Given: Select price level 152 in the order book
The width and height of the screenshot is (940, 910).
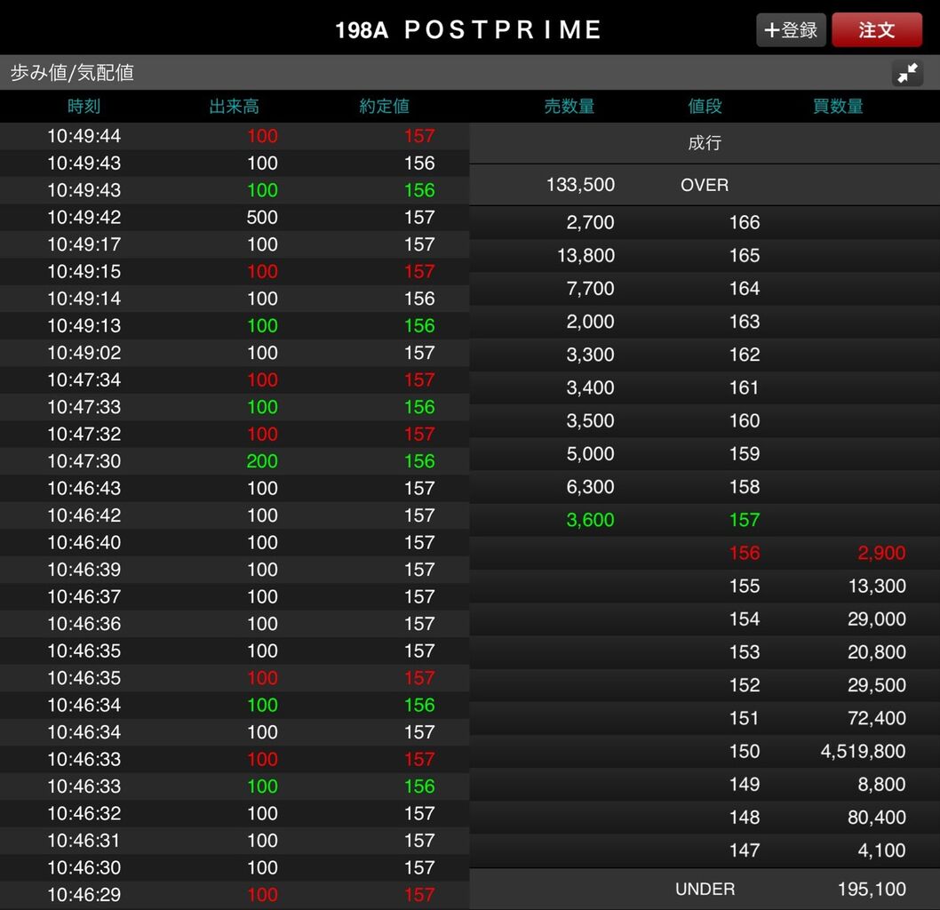Looking at the screenshot, I should tap(745, 684).
